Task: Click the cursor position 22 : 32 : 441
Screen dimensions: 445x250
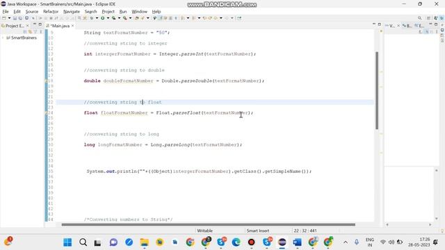Action: point(305,231)
